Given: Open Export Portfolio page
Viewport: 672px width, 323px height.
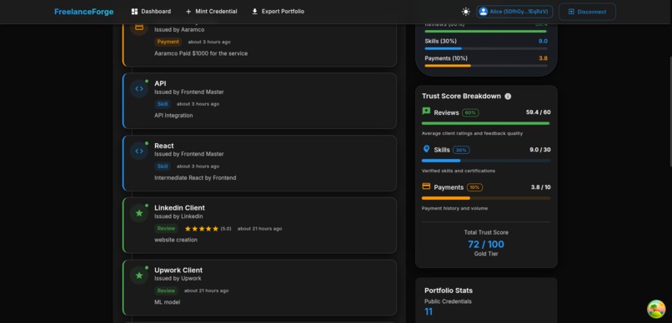Looking at the screenshot, I should coord(278,12).
